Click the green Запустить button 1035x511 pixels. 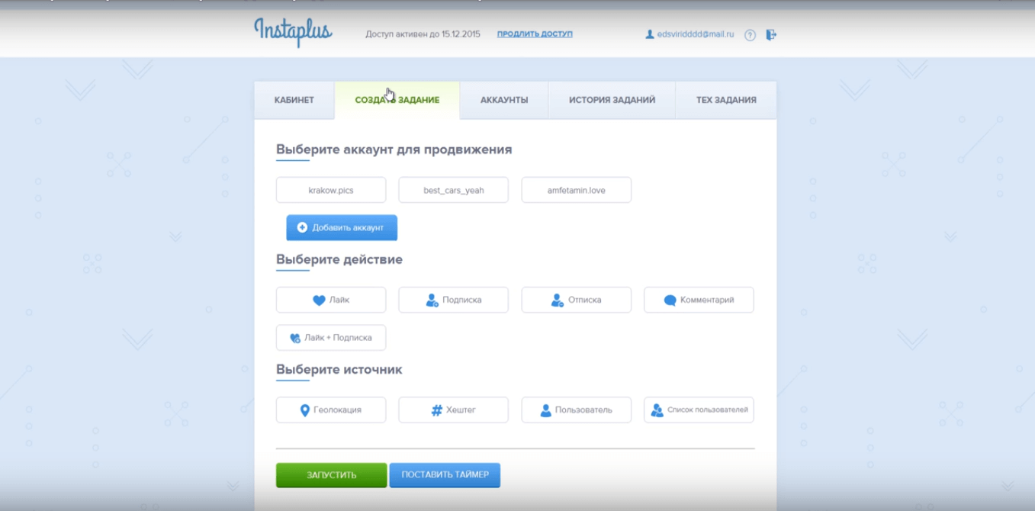click(331, 474)
